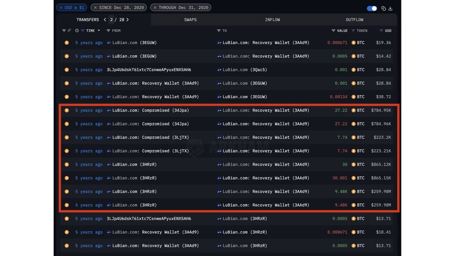The width and height of the screenshot is (455, 256).
Task: Click the copy icon at top right
Action: [x=383, y=8]
